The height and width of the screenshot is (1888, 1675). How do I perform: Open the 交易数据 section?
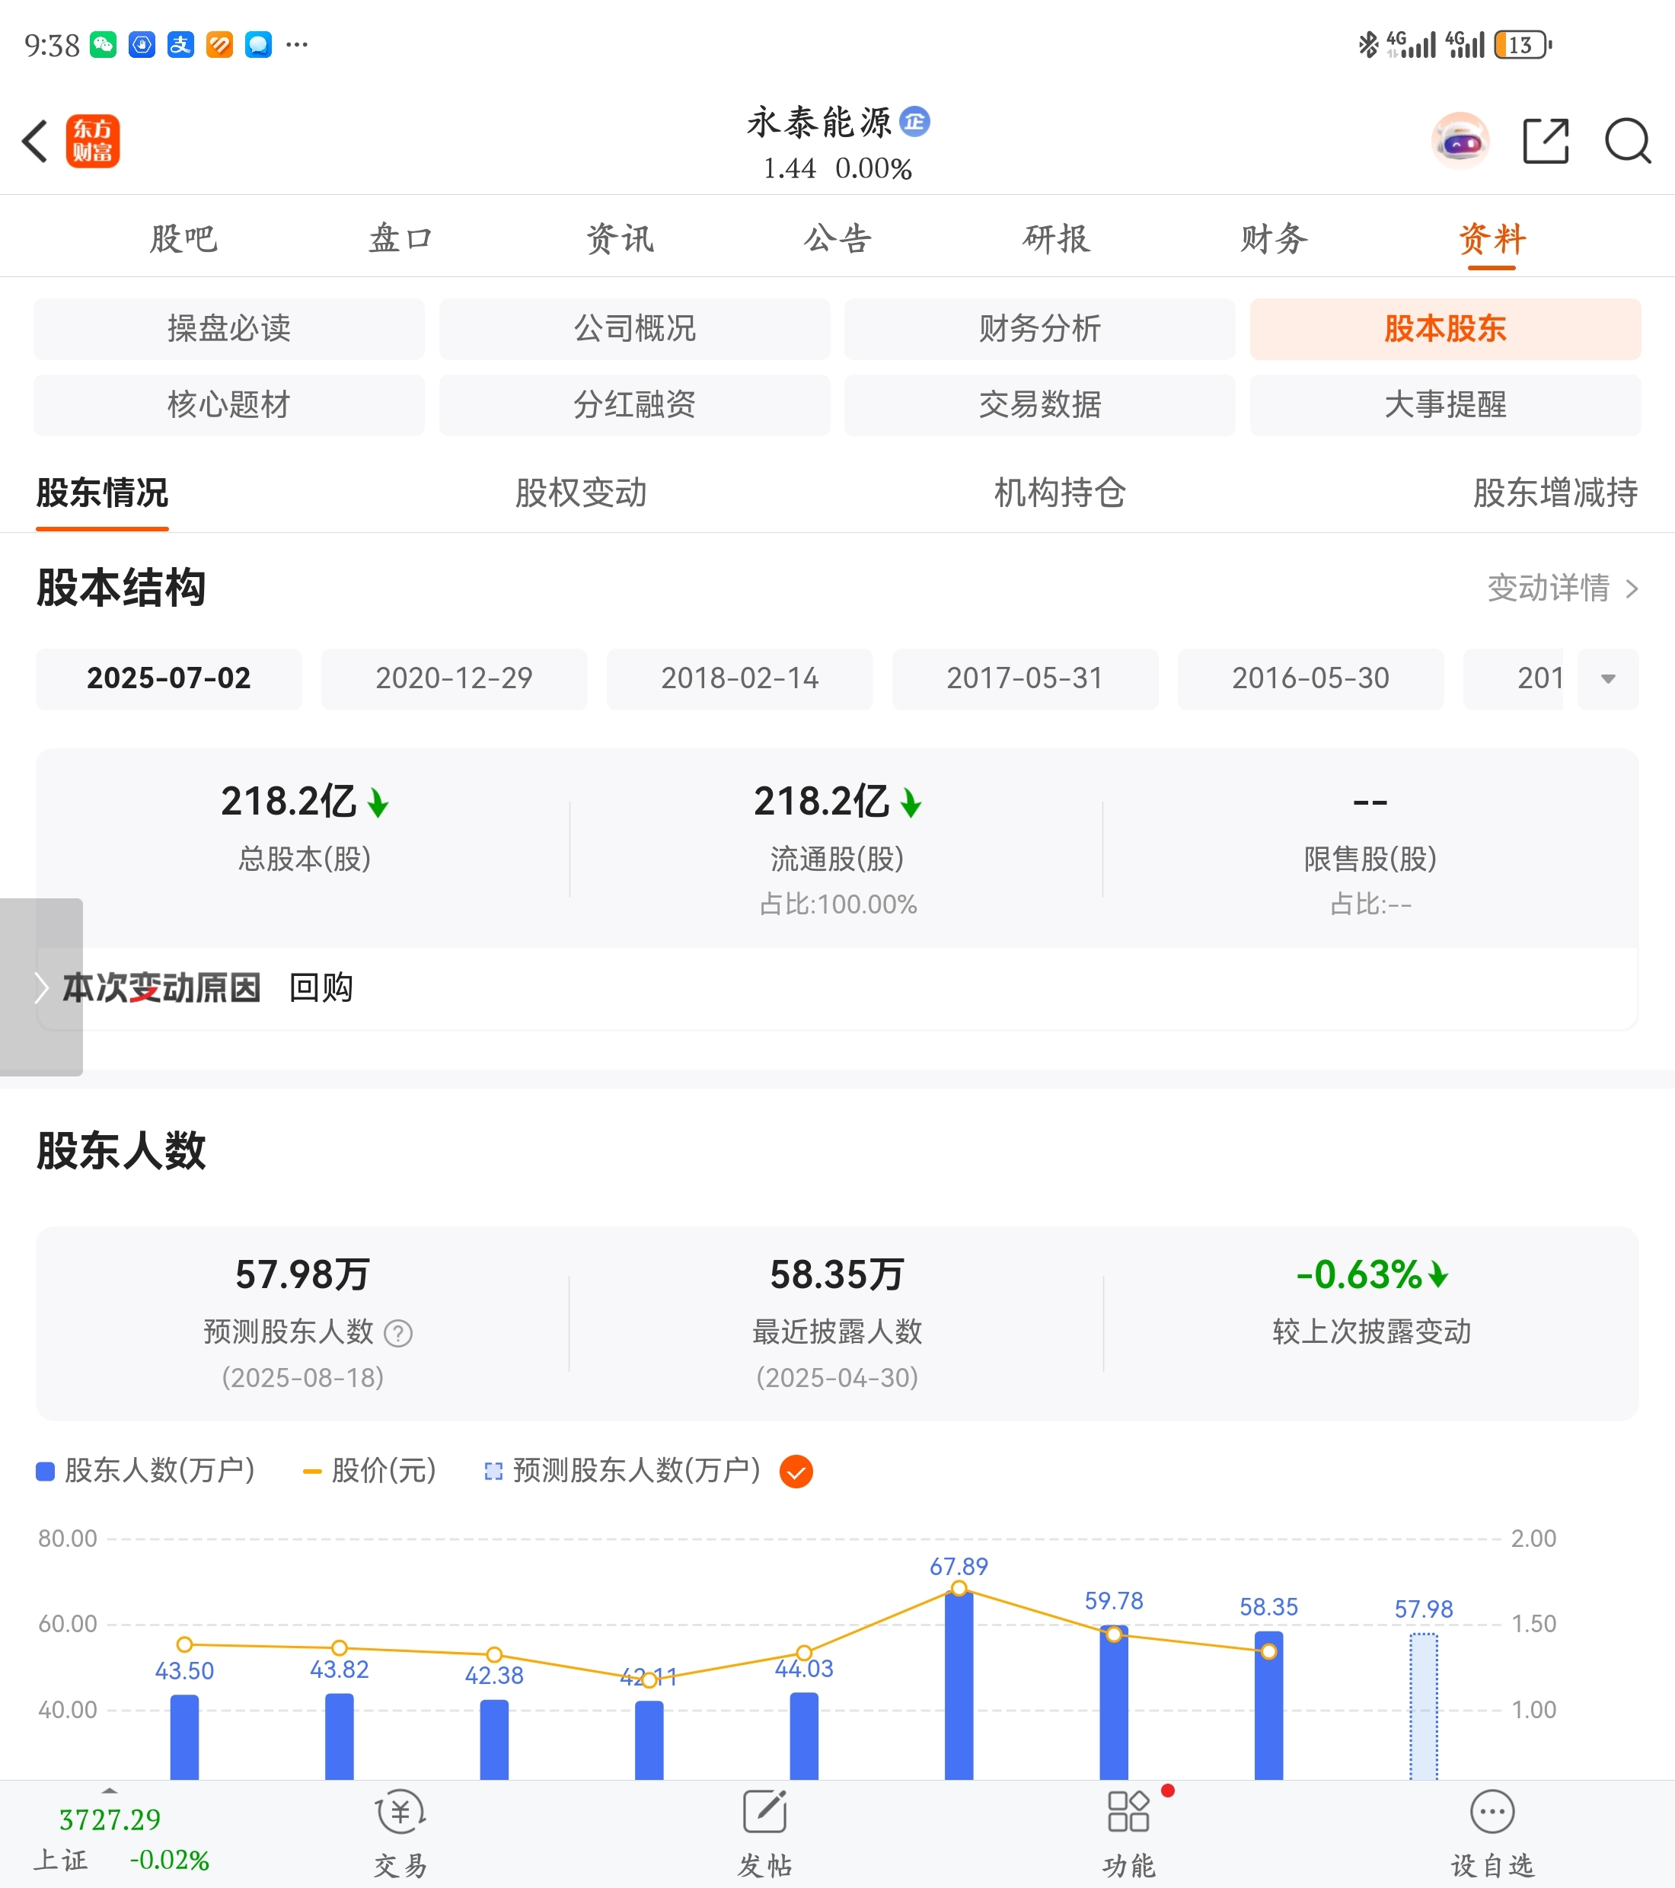pos(1039,404)
